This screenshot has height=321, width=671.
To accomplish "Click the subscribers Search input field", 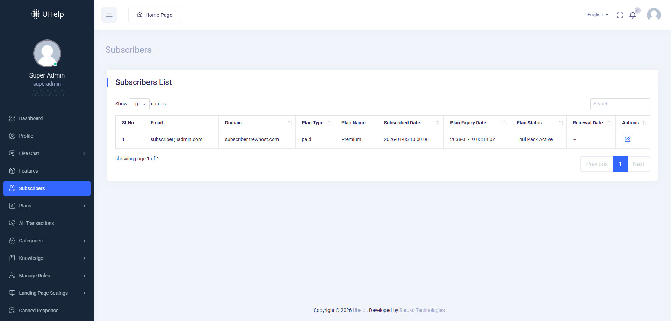I will pyautogui.click(x=620, y=104).
